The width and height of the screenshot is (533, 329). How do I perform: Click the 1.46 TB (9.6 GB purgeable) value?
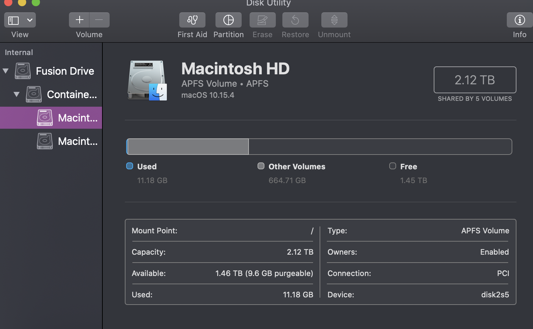[x=264, y=273]
